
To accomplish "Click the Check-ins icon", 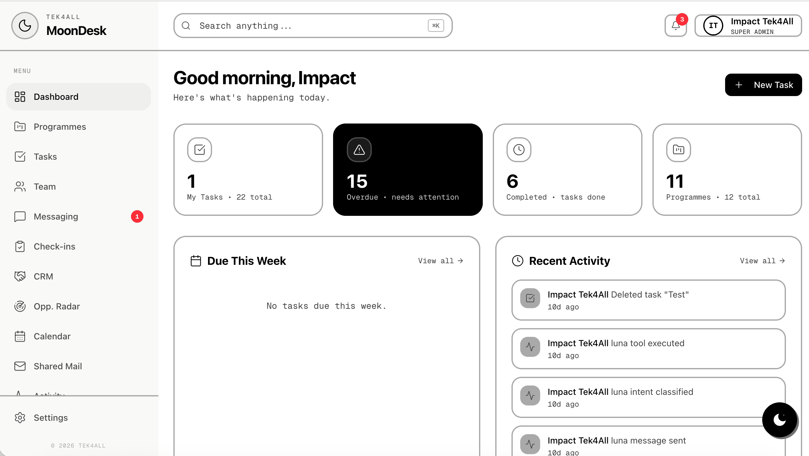I will 20,246.
